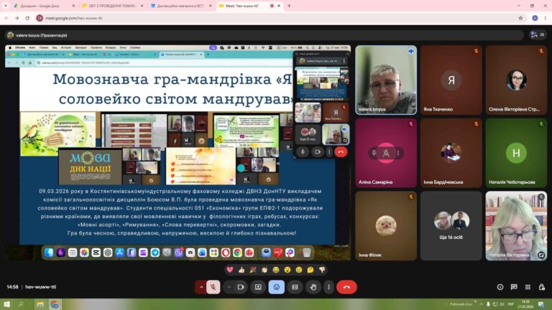Select valera boyus video tile
The image size is (552, 310).
(386, 80)
